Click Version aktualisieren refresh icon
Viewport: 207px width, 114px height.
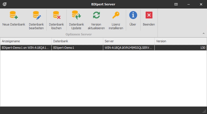point(96,15)
